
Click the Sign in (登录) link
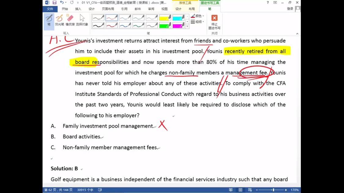[290, 9]
